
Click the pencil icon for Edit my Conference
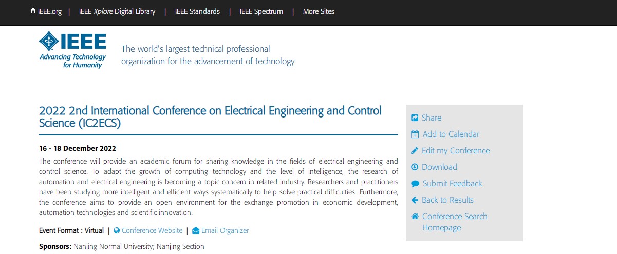click(x=415, y=151)
